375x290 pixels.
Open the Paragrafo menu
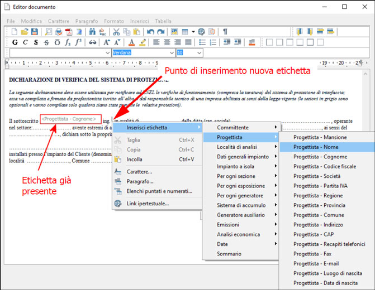(87, 21)
